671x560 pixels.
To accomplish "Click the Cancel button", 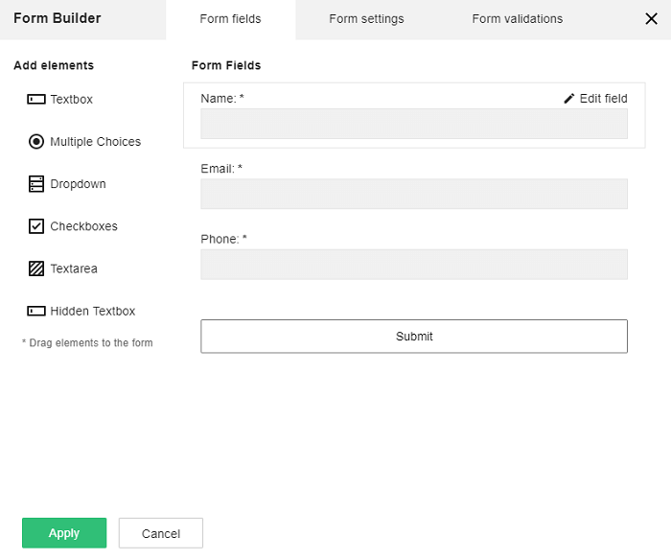I will (x=161, y=533).
